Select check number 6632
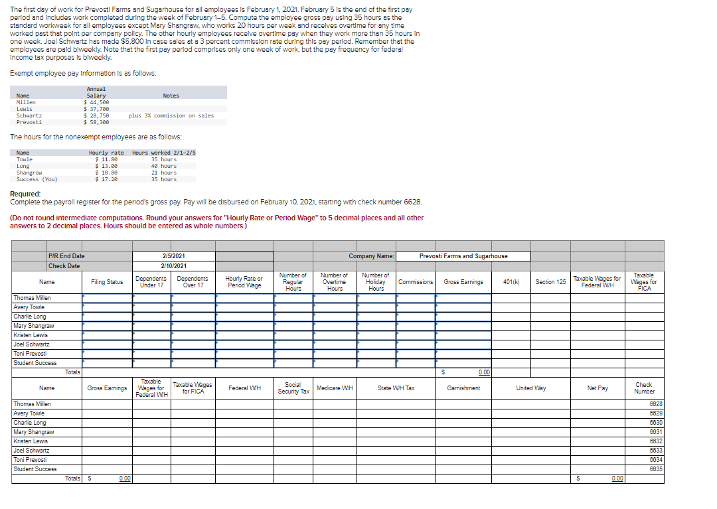 (656, 441)
